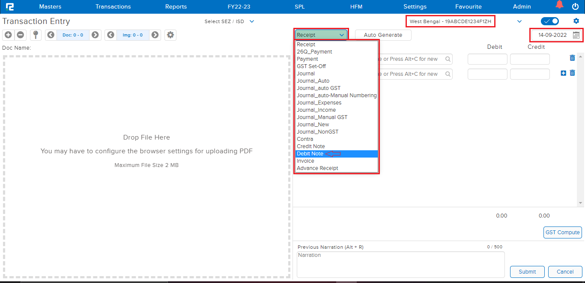
Task: Click the power logout icon
Action: coord(575,6)
